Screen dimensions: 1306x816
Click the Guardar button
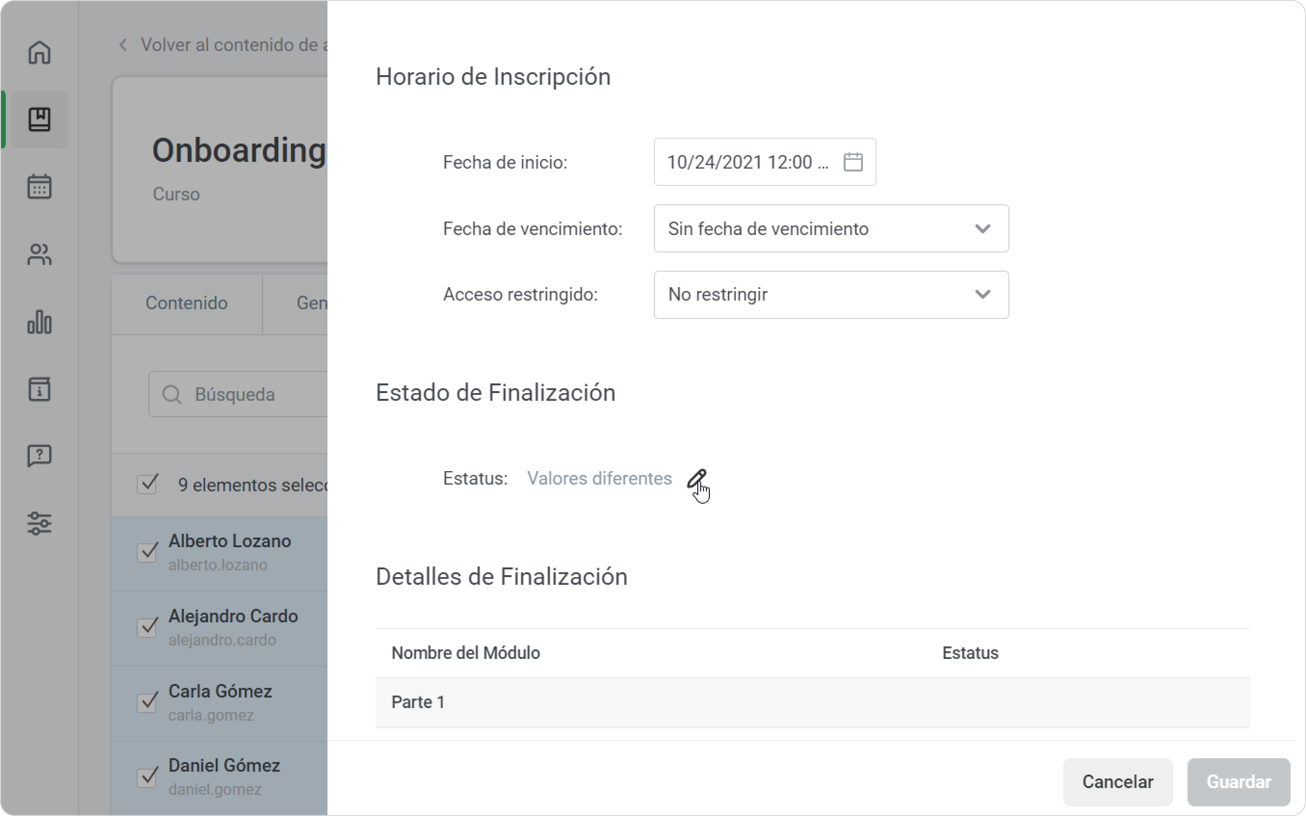point(1239,781)
